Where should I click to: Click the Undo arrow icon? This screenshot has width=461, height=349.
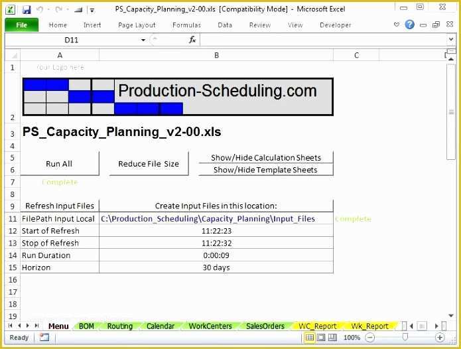40,10
